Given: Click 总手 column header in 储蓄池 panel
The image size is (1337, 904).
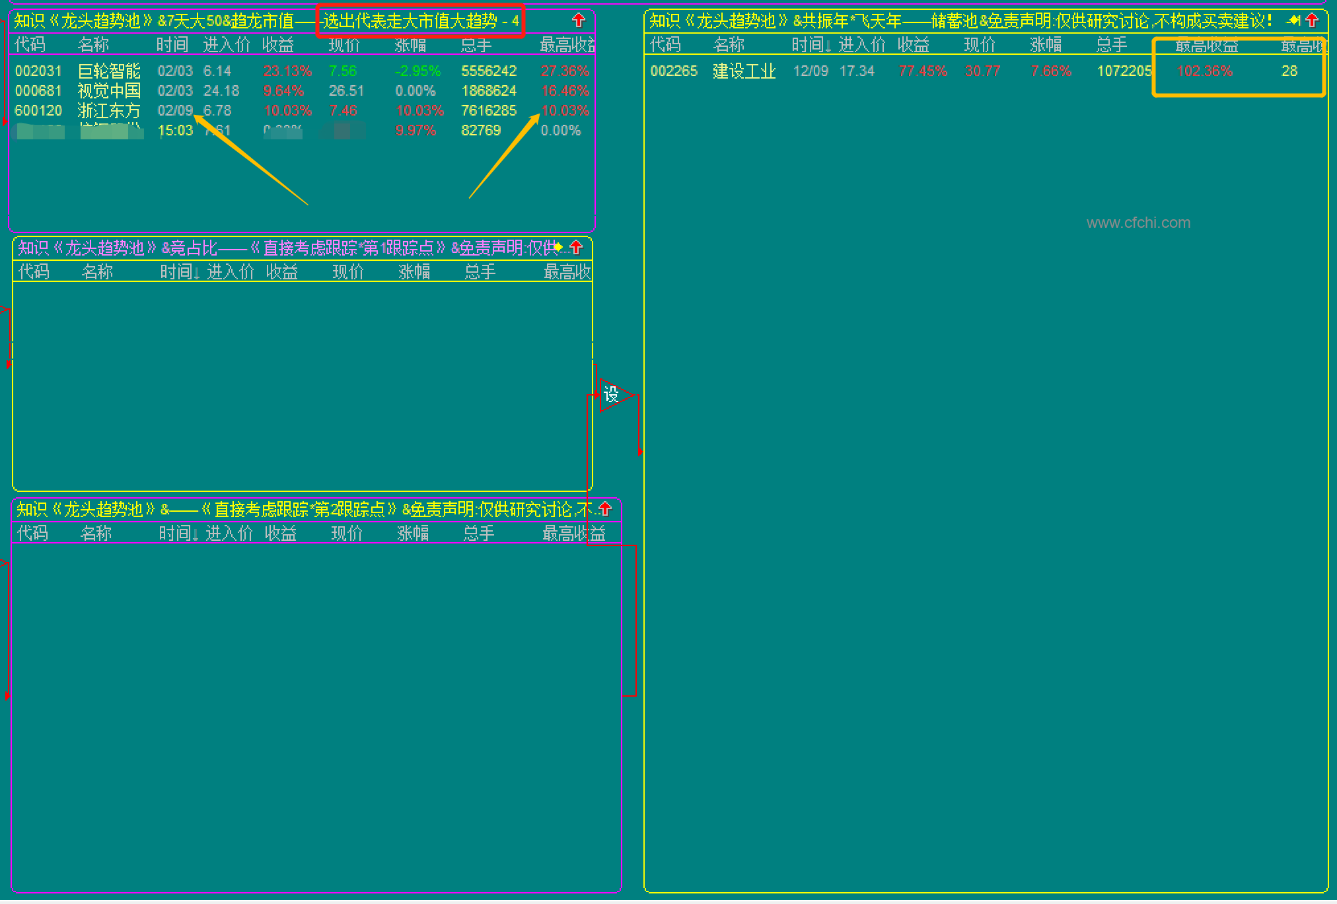Looking at the screenshot, I should (x=1112, y=45).
